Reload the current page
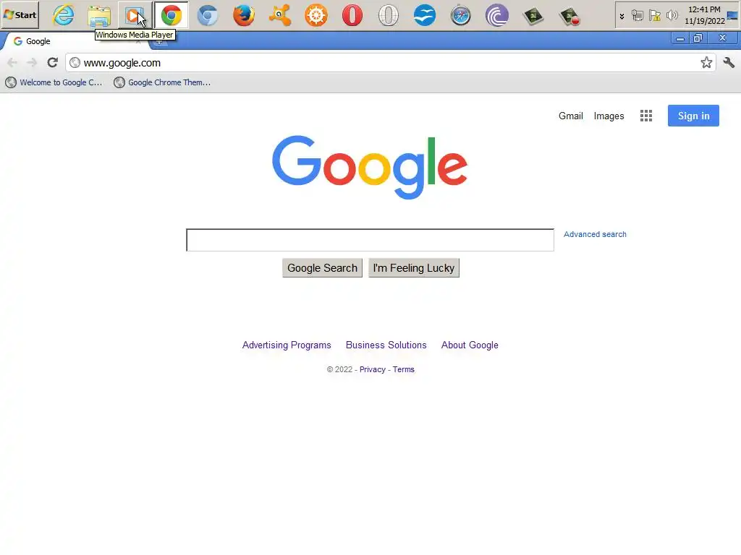741x555 pixels. point(52,62)
